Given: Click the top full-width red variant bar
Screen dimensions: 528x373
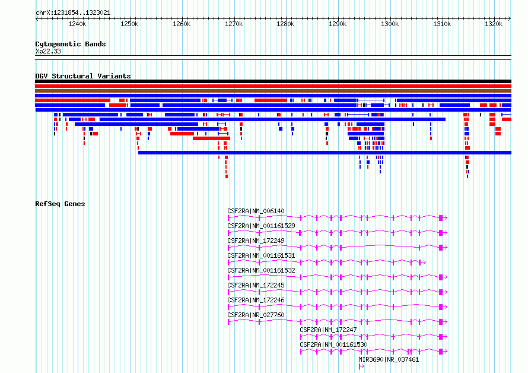Looking at the screenshot, I should [273, 86].
